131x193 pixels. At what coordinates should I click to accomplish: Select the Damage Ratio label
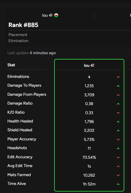pos(20,103)
